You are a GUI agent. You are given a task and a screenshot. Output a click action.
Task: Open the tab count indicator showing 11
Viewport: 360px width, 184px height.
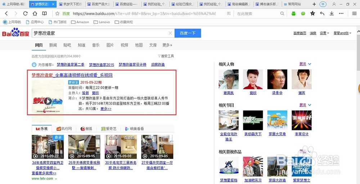[x=323, y=4]
